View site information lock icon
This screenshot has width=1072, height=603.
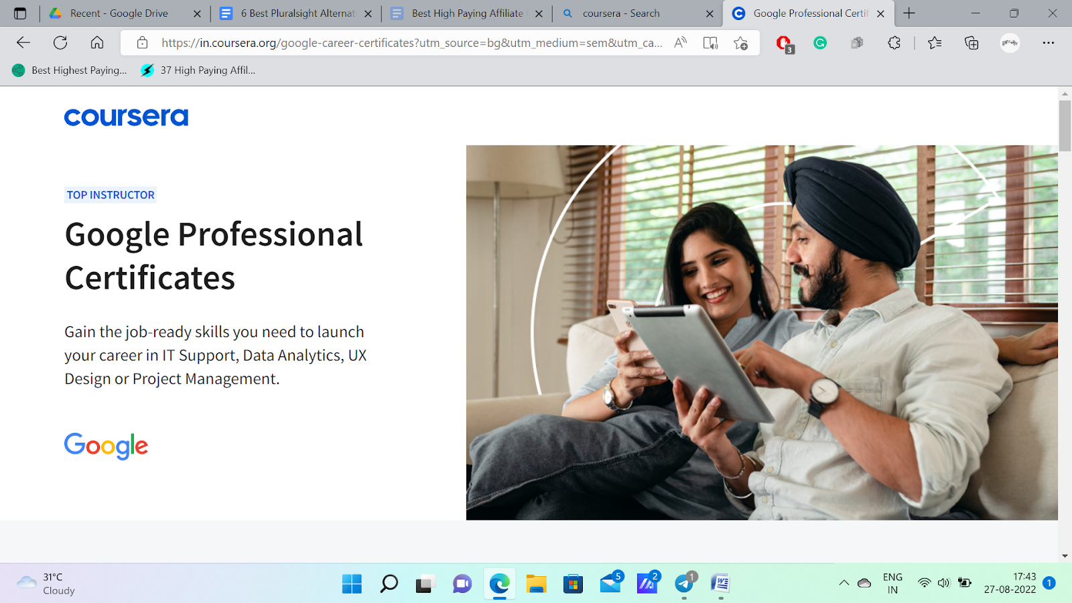click(142, 43)
